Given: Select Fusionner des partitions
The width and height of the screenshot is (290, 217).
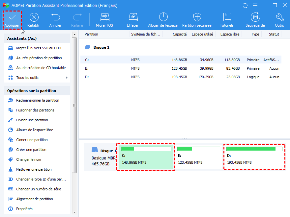Looking at the screenshot, I should point(37,110).
